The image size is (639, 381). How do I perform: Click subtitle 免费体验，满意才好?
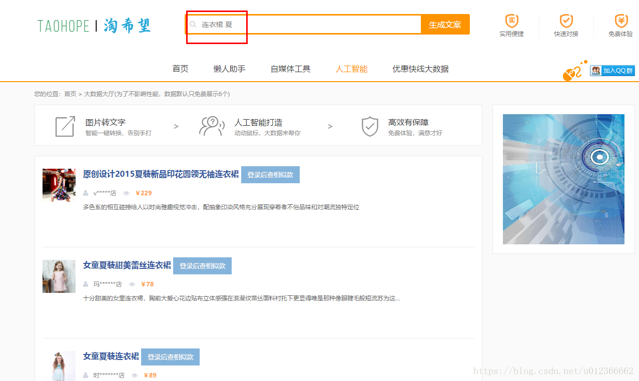tap(415, 133)
